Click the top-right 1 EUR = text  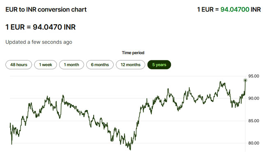[208, 9]
